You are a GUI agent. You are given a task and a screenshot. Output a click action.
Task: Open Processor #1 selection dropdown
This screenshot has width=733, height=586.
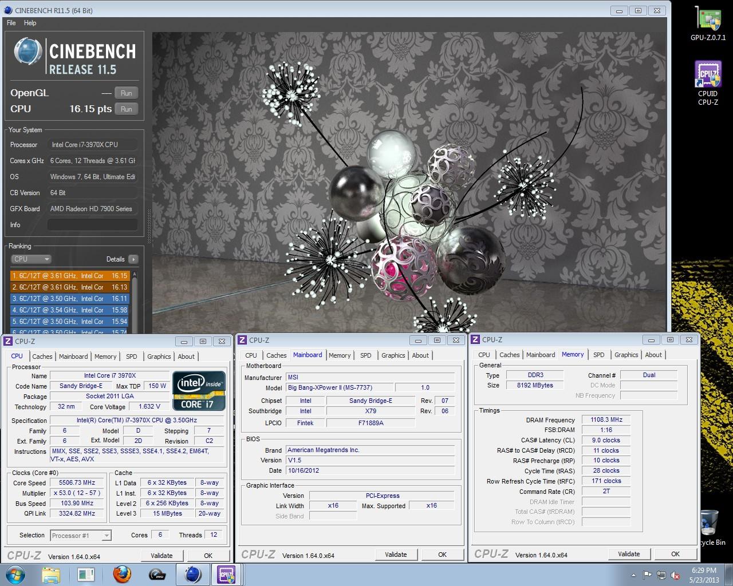tap(81, 536)
